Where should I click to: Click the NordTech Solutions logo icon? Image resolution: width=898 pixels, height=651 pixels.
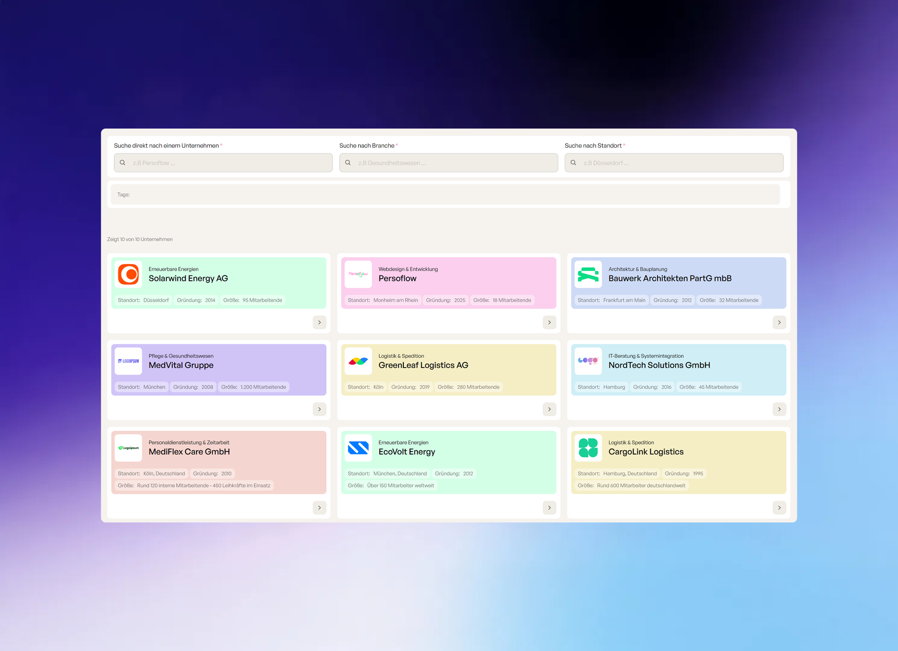coord(588,361)
